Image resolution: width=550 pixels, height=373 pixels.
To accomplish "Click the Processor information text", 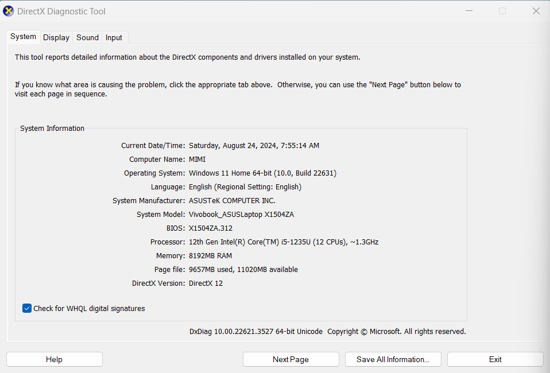I will click(x=284, y=242).
